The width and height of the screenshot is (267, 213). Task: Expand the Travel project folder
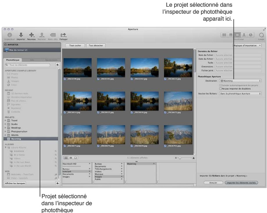[x=6, y=120]
